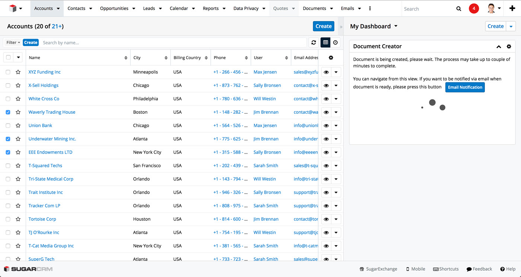Open user Sally Bronsen for X-Sell Holdings
This screenshot has height=277, width=521.
[x=267, y=86]
